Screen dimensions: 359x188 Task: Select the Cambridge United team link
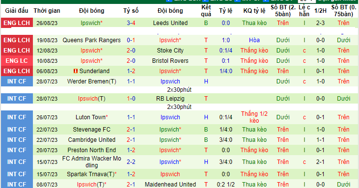tap(91, 140)
